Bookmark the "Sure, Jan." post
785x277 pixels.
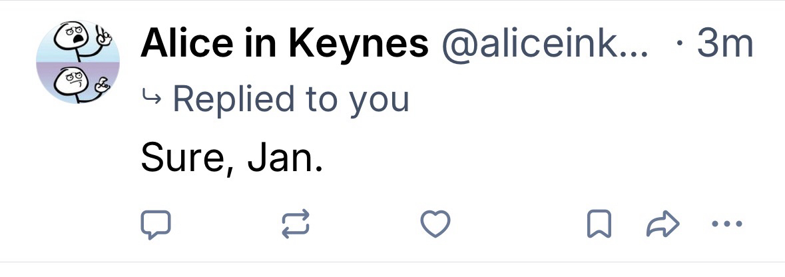tap(599, 224)
